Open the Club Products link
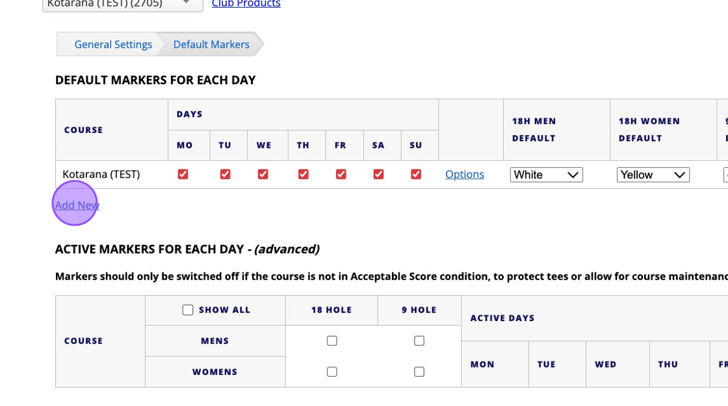728x406 pixels. pyautogui.click(x=246, y=5)
